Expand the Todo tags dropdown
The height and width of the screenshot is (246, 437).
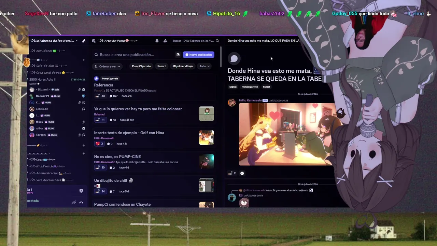(205, 66)
